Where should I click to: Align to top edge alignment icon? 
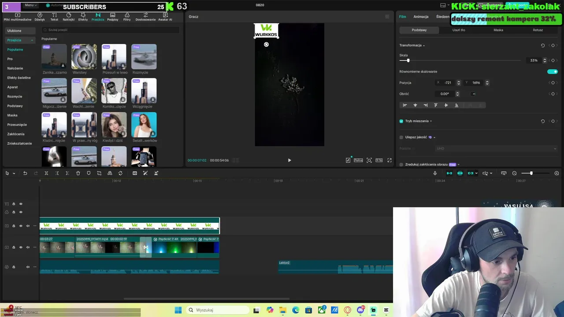click(x=436, y=105)
